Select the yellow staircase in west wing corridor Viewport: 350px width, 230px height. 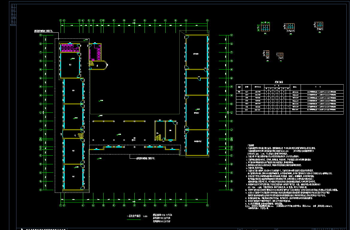pyautogui.click(x=80, y=136)
